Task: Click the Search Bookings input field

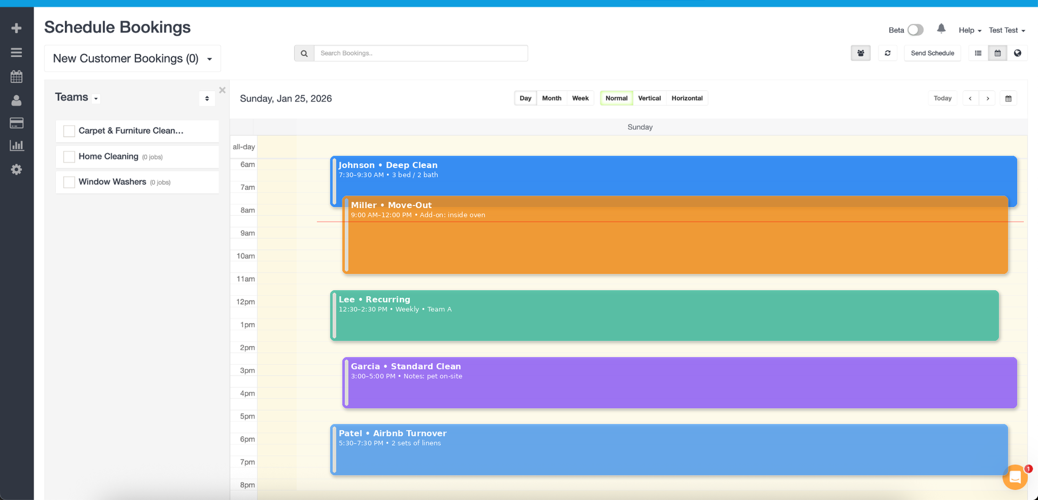Action: 421,53
